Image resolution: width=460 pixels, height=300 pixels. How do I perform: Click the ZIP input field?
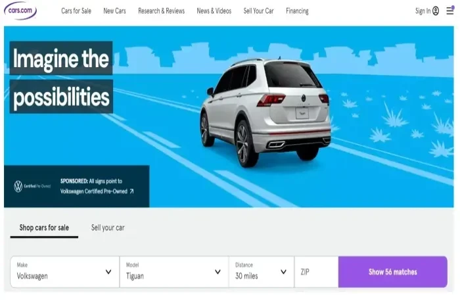(316, 272)
